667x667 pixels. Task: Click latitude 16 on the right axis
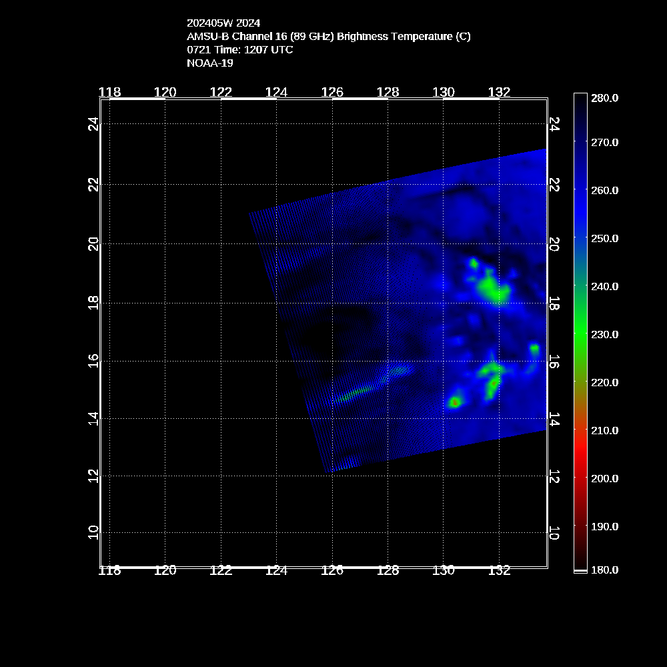tap(554, 361)
